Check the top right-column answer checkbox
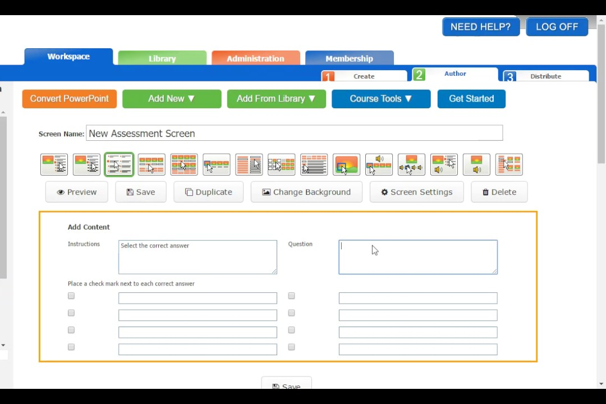 [x=291, y=296]
